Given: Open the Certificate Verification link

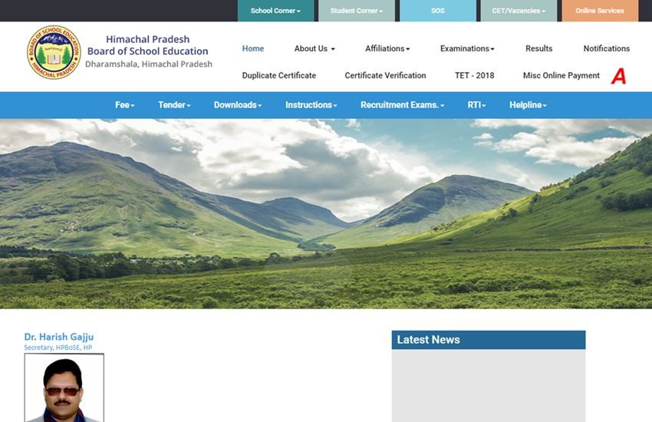Looking at the screenshot, I should point(385,75).
